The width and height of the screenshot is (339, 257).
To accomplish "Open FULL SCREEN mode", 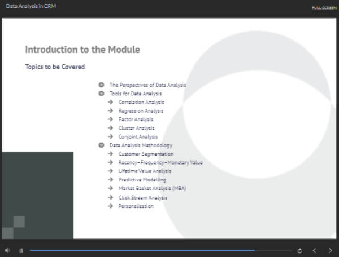I will [x=324, y=8].
